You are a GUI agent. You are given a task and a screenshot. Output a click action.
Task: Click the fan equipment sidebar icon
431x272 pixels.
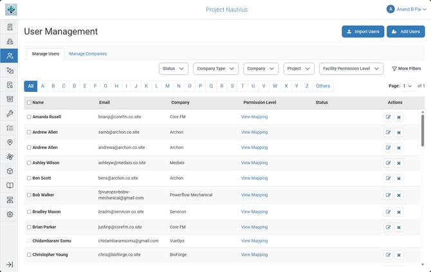coord(10,157)
